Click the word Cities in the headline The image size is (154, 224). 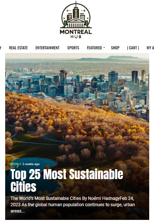tap(23, 187)
